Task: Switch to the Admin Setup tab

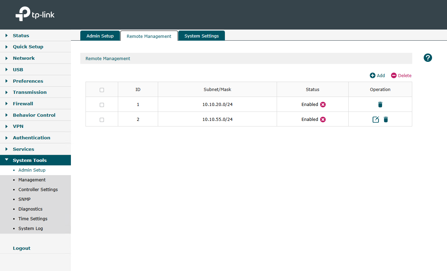Action: 100,36
